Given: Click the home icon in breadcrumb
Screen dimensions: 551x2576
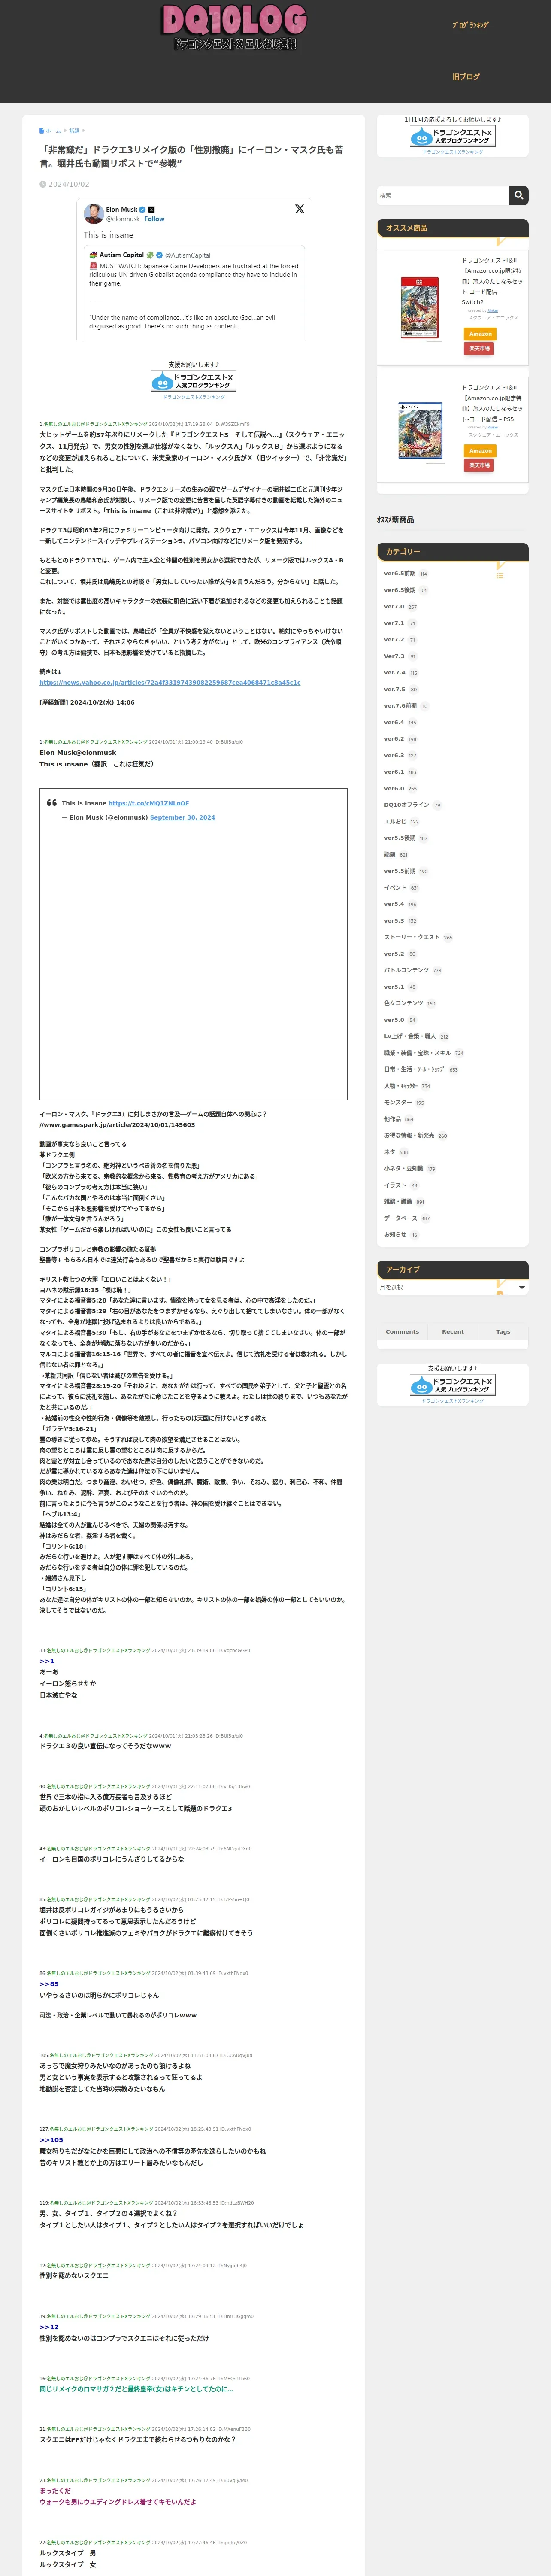Looking at the screenshot, I should 42,131.
